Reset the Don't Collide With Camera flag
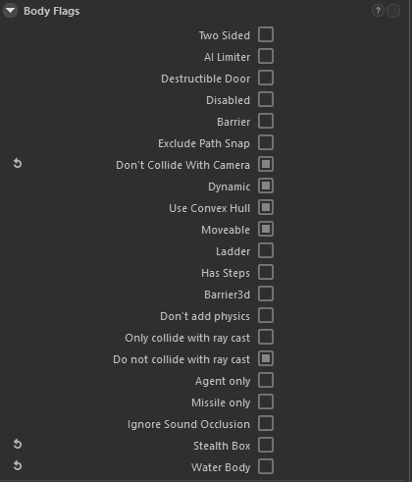This screenshot has height=482, width=412. (18, 163)
